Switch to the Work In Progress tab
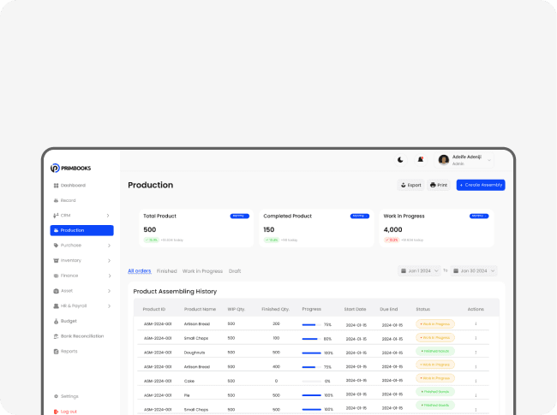 pos(202,271)
